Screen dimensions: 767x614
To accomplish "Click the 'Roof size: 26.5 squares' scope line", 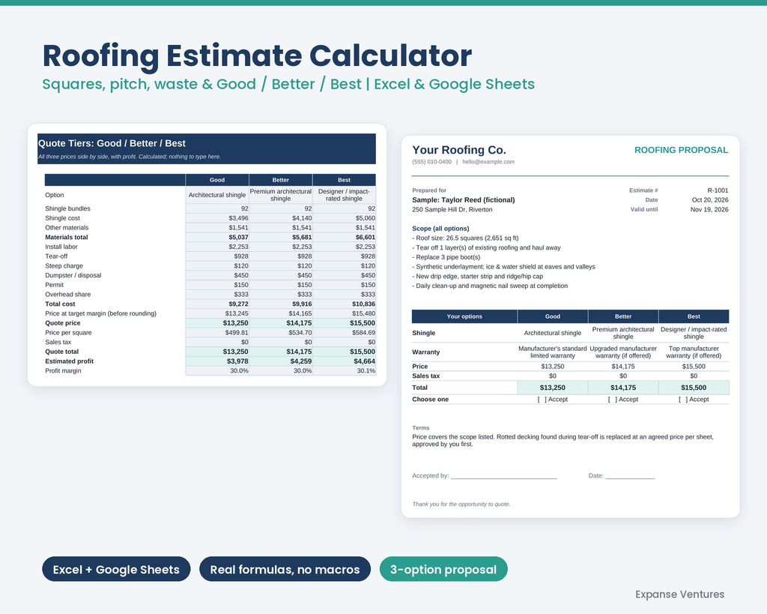I will (x=465, y=238).
